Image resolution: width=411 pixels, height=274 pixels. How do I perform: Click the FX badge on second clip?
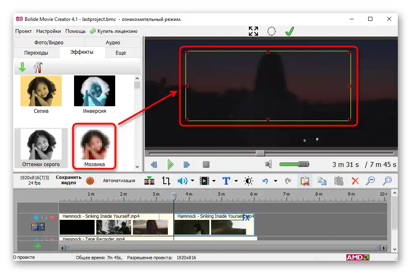246,218
